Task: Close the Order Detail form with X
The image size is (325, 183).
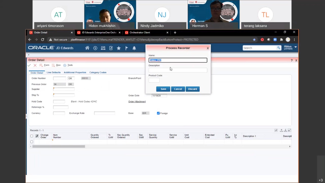Action: pyautogui.click(x=296, y=60)
